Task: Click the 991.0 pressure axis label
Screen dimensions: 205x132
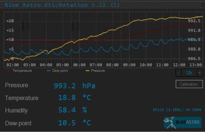Action: 194,30
